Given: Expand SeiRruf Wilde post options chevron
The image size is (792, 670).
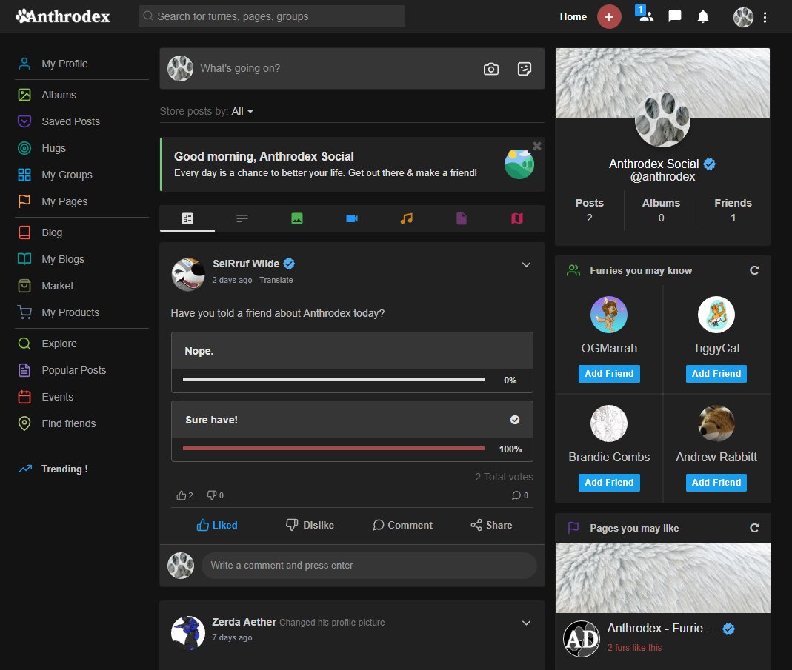Looking at the screenshot, I should (x=526, y=264).
